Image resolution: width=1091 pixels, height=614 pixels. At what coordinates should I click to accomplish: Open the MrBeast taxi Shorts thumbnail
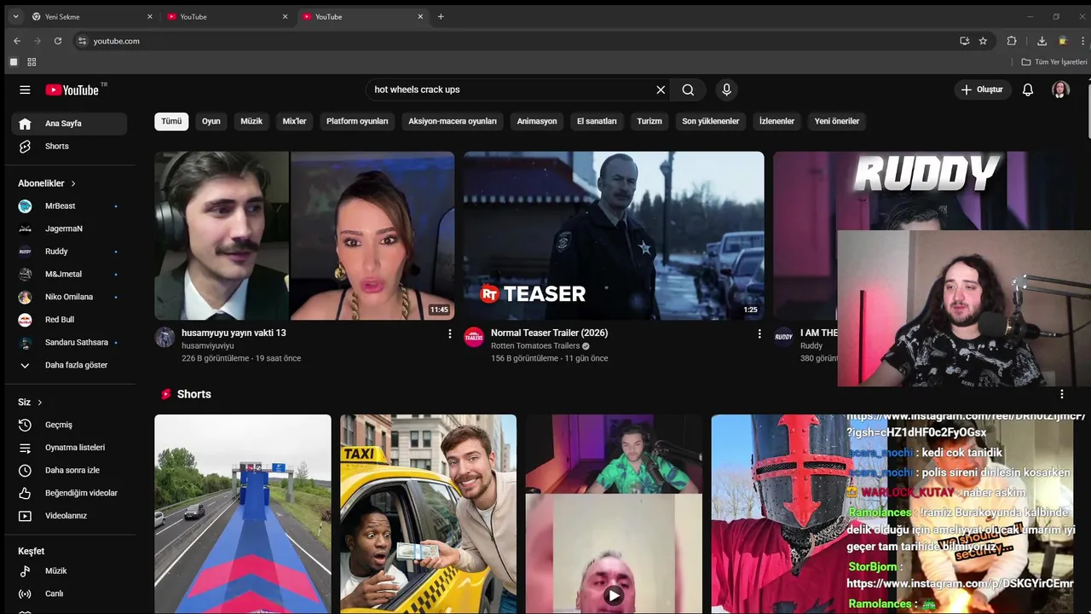[428, 514]
